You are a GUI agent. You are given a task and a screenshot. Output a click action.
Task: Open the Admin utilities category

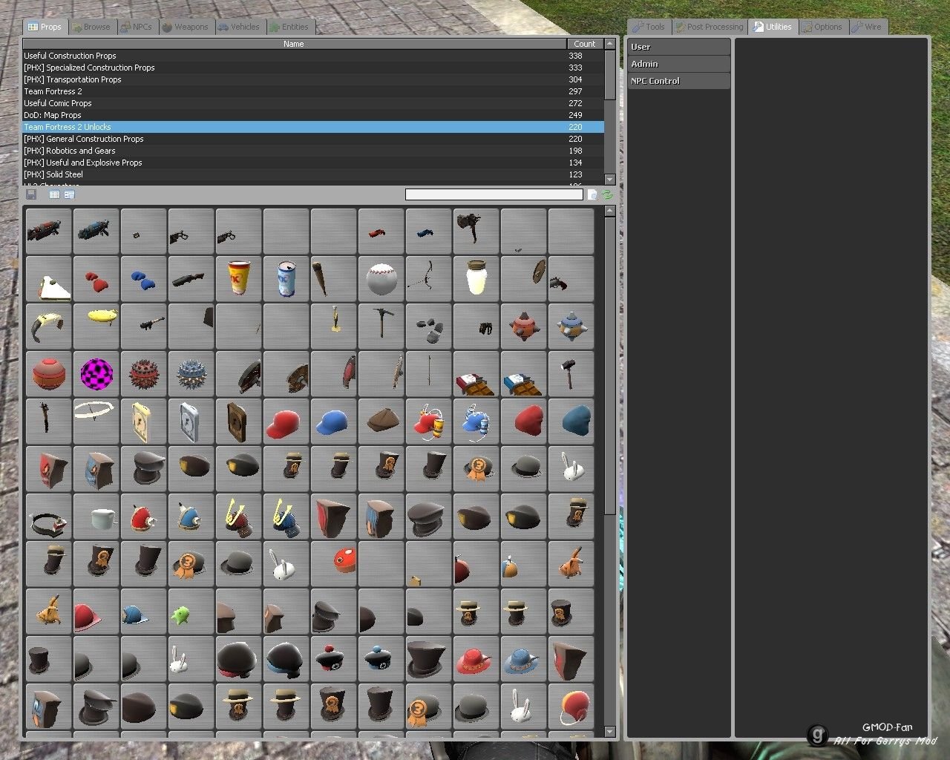[679, 64]
